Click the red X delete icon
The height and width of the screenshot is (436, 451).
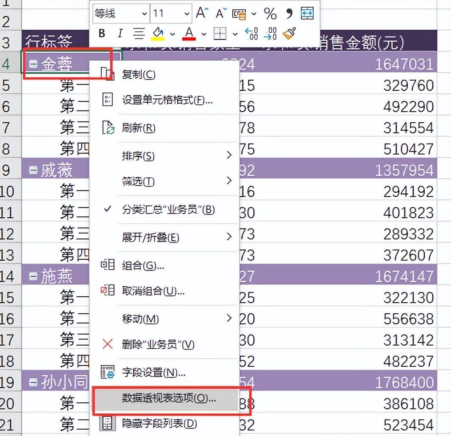108,343
